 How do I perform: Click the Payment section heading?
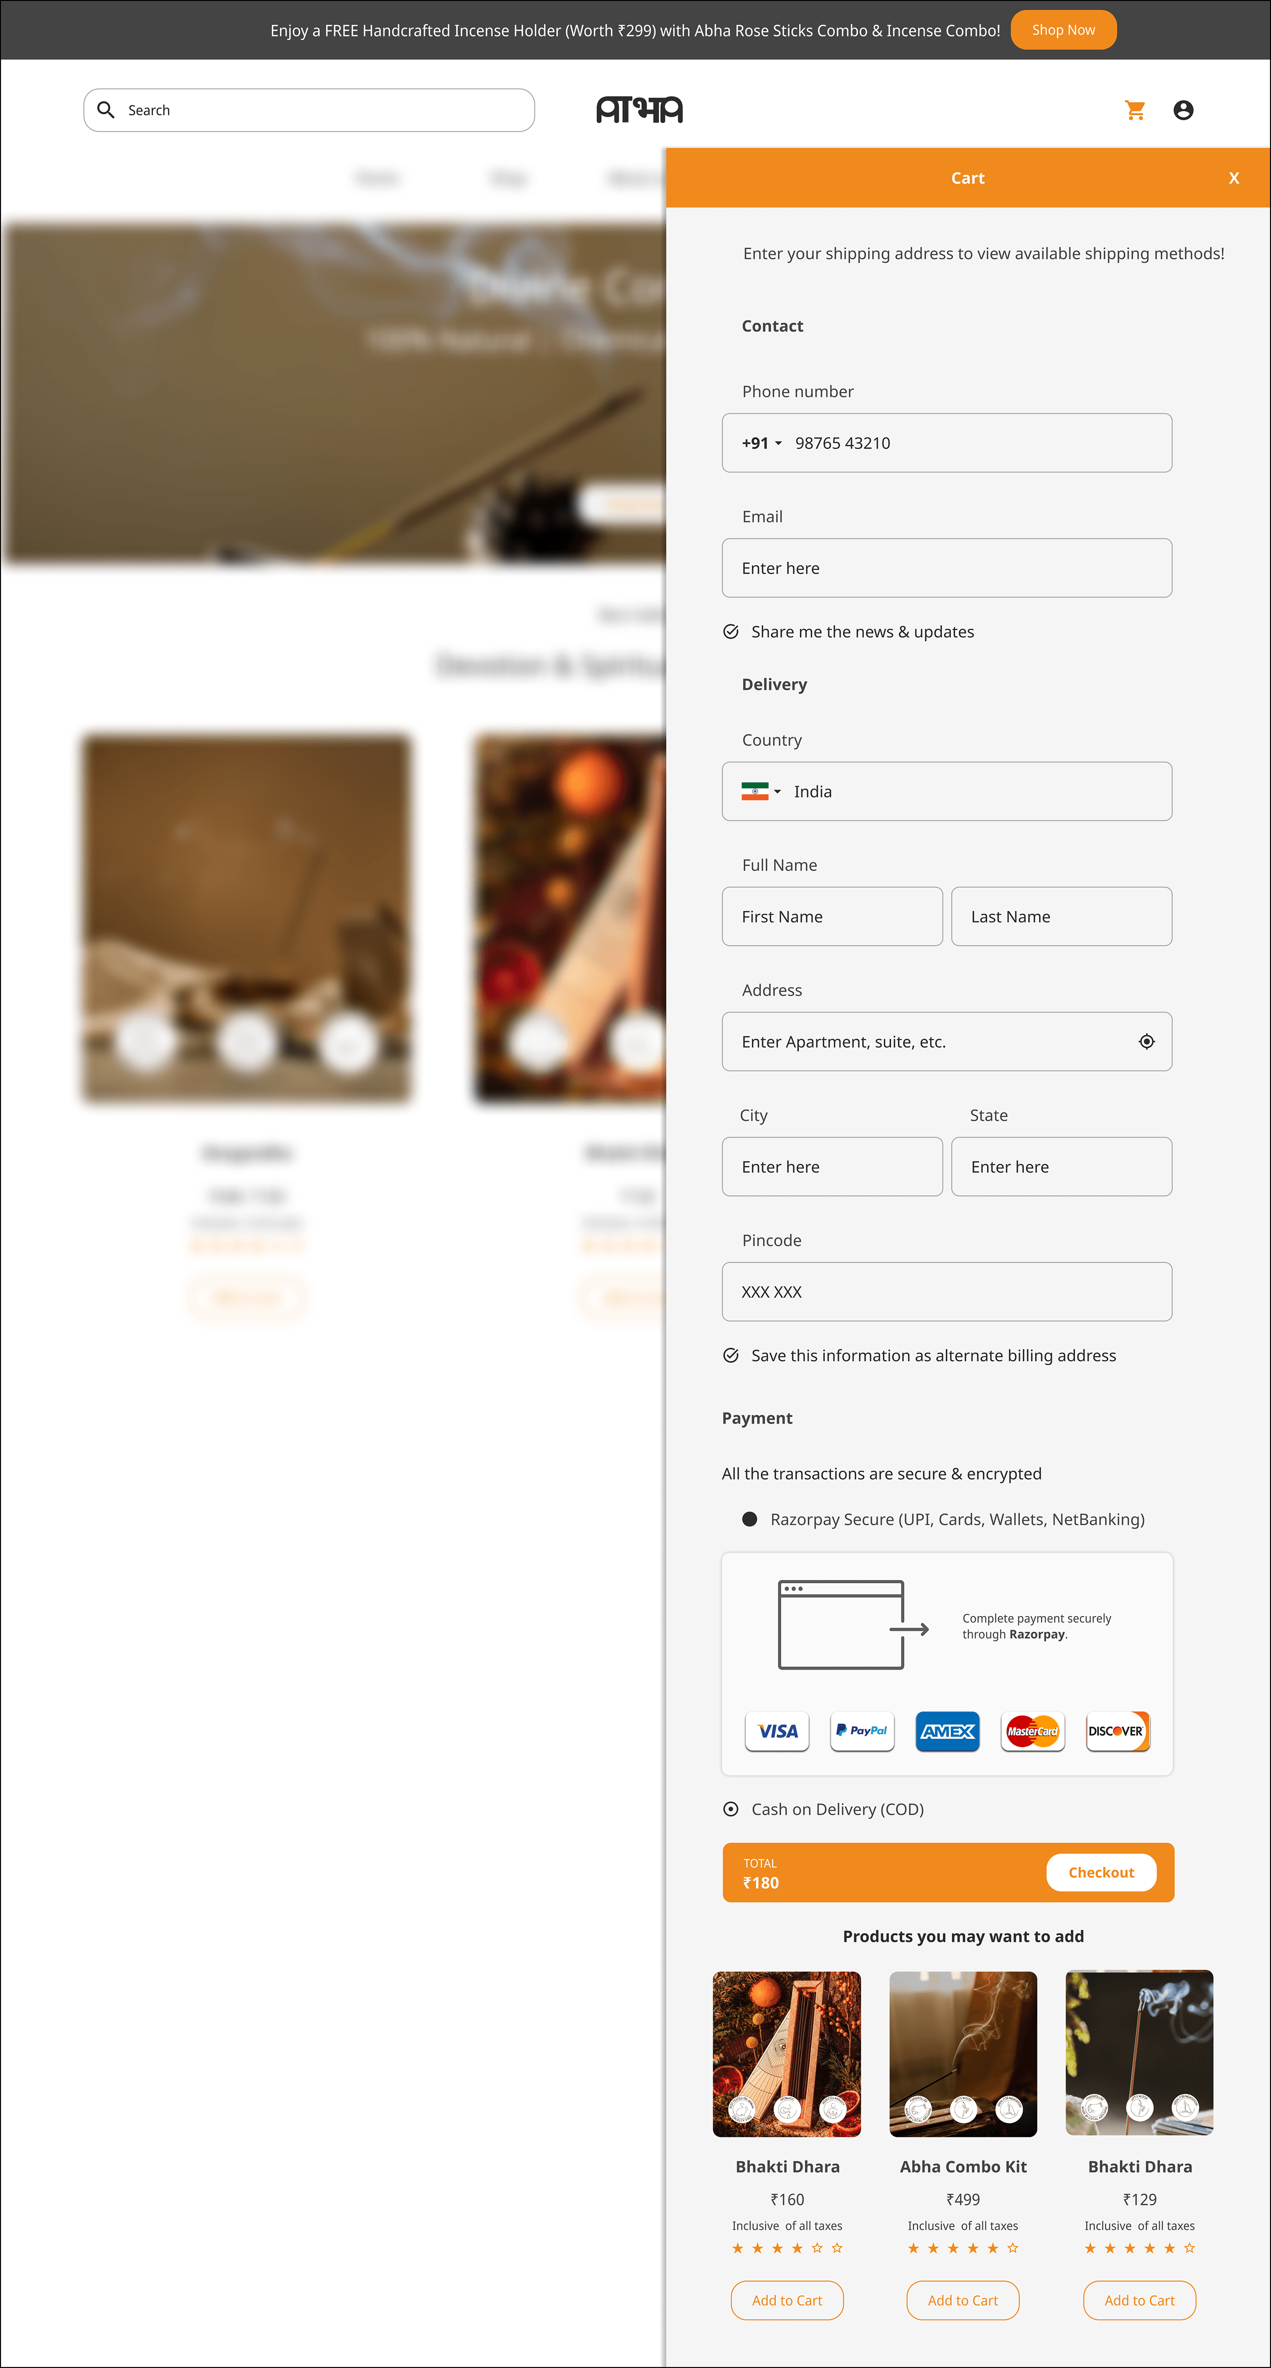coord(756,1418)
